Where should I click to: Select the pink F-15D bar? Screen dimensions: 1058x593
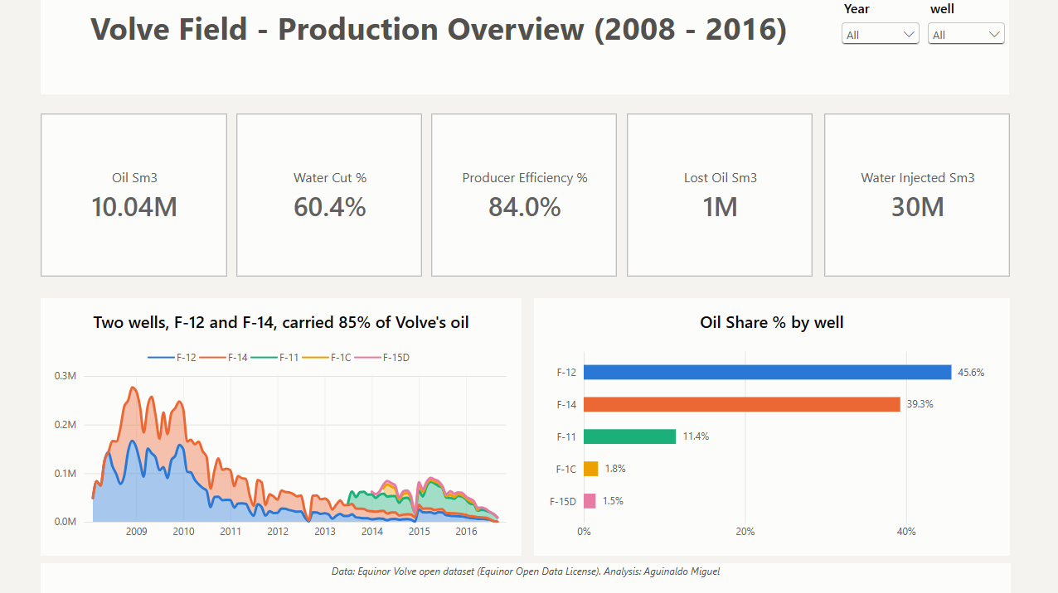590,501
